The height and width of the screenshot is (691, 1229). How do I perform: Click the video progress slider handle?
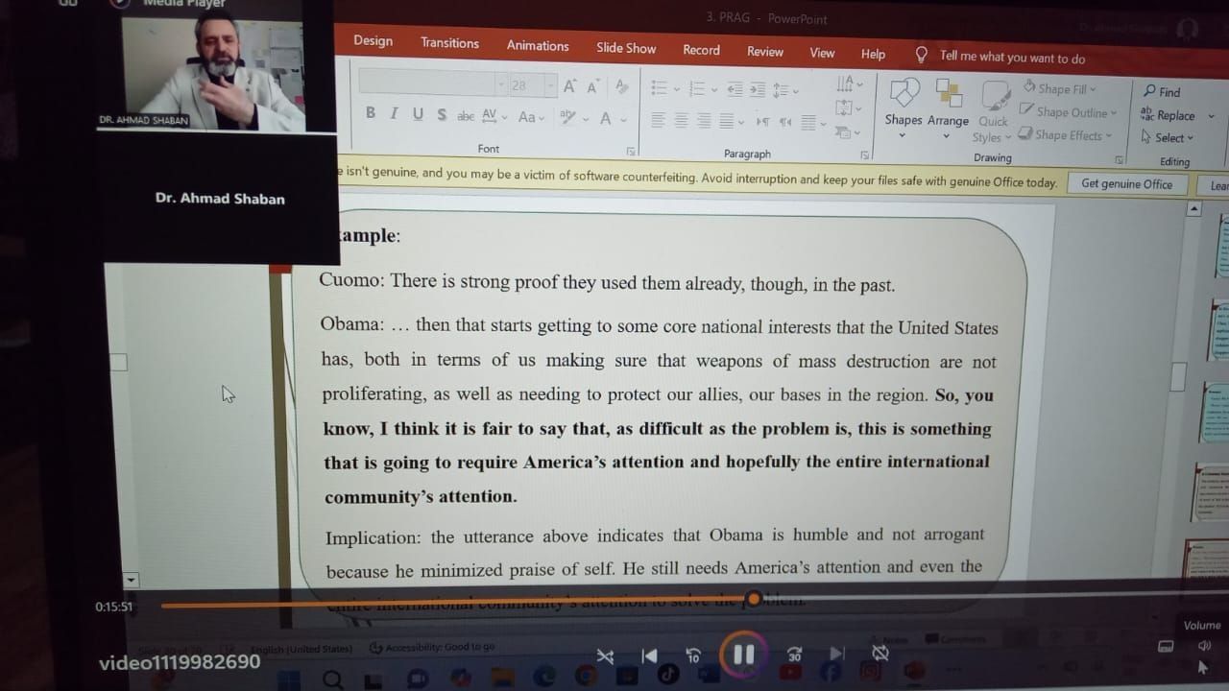click(x=754, y=599)
